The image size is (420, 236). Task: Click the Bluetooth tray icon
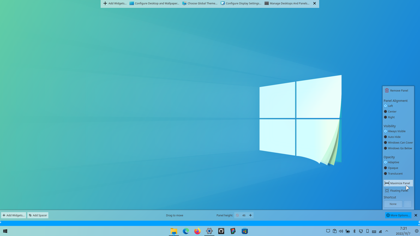[x=354, y=231]
